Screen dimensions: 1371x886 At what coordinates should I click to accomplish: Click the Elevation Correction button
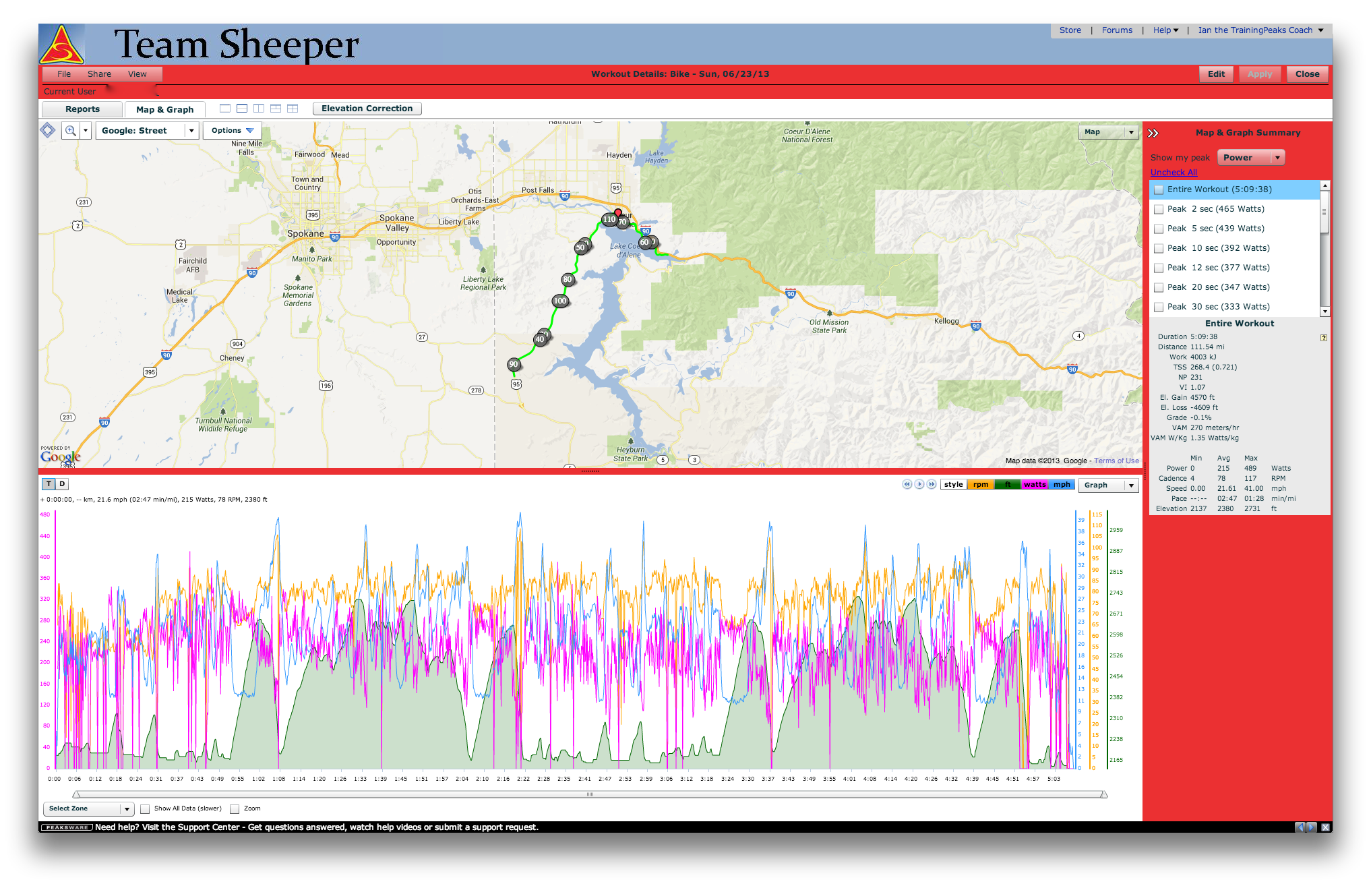367,109
